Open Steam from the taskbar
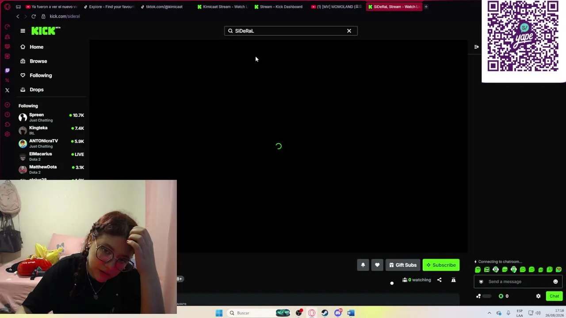Screen dimensions: 566x318 (x=325, y=313)
